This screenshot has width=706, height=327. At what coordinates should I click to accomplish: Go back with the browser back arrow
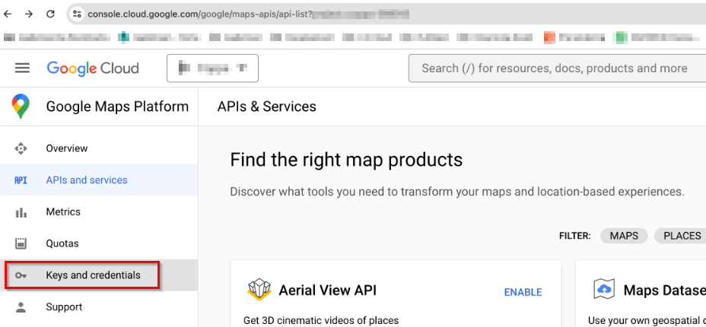[8, 14]
